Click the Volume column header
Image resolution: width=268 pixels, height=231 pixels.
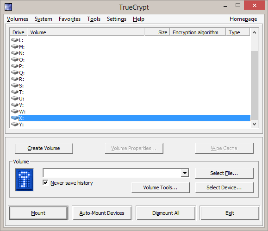86,32
